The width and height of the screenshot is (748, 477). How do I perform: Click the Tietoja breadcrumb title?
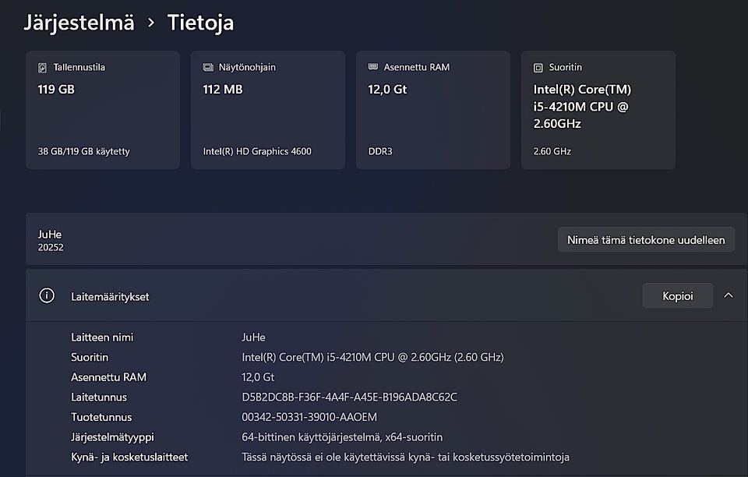point(200,23)
